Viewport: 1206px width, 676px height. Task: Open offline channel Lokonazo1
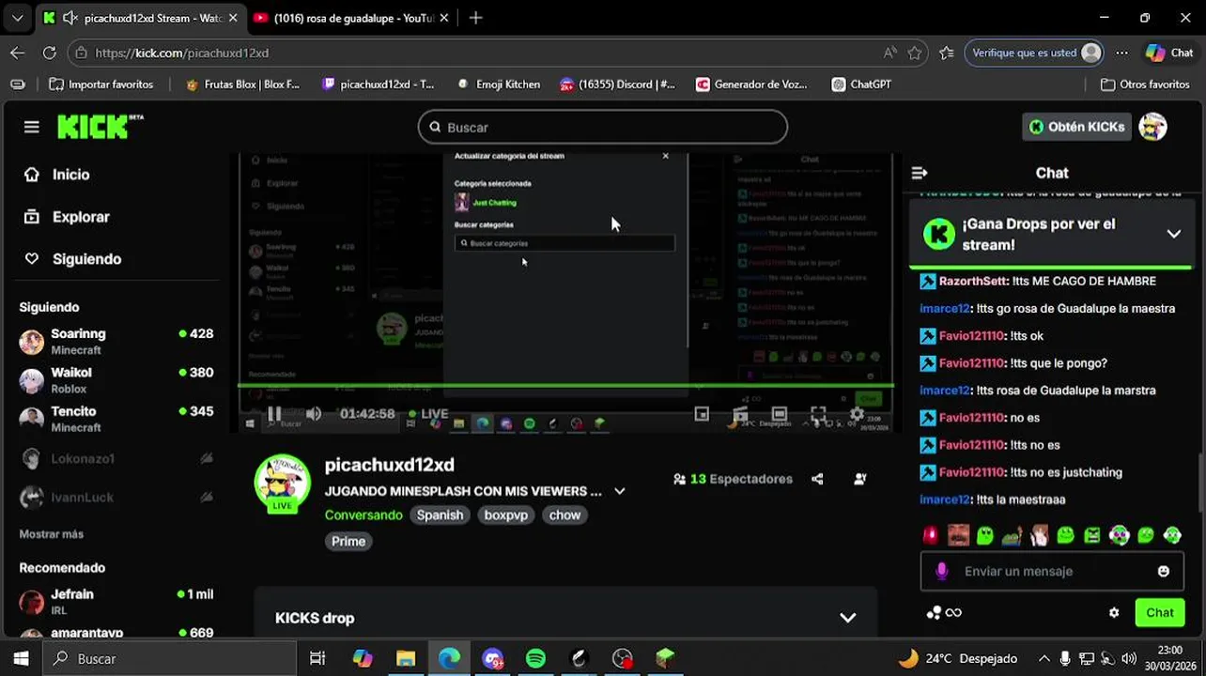[116, 458]
